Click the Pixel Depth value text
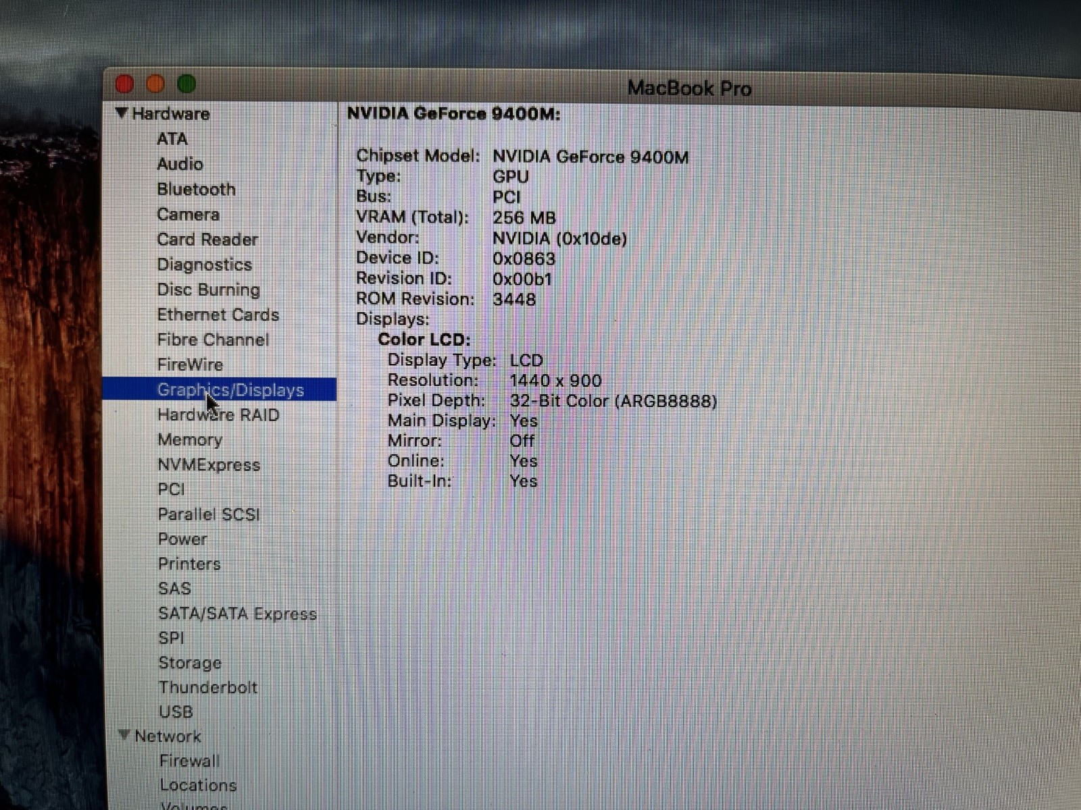This screenshot has width=1081, height=810. [613, 401]
